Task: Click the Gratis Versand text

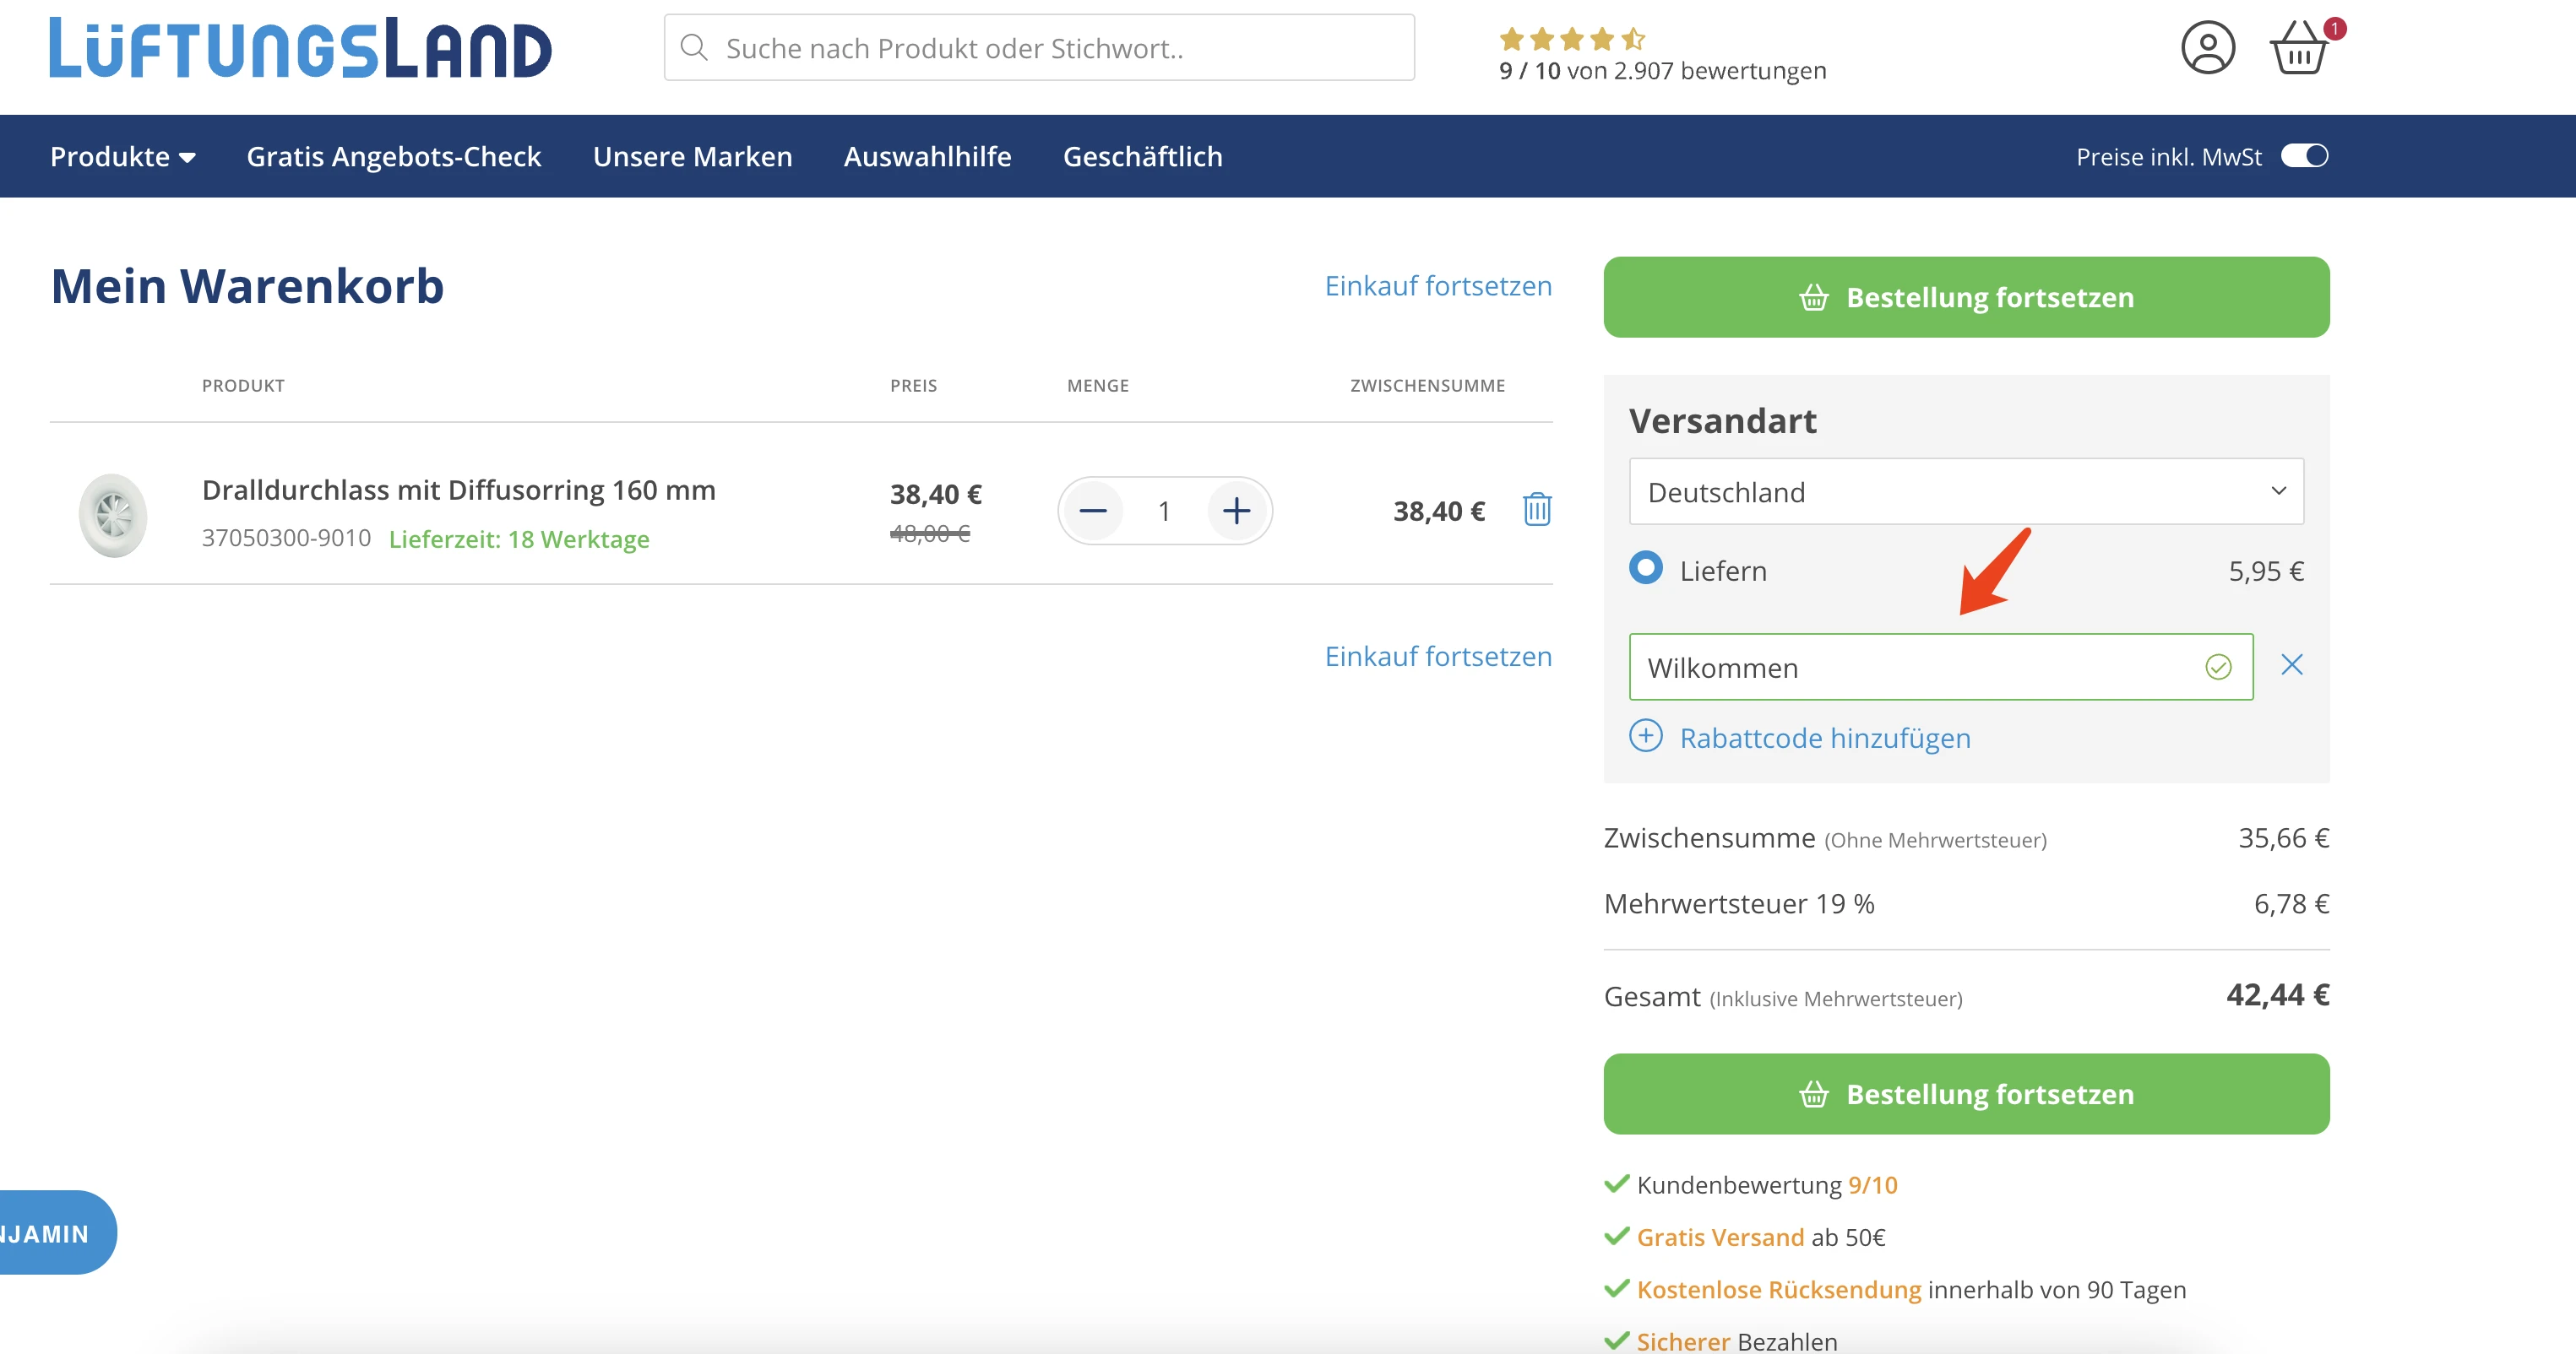Action: [x=1720, y=1237]
